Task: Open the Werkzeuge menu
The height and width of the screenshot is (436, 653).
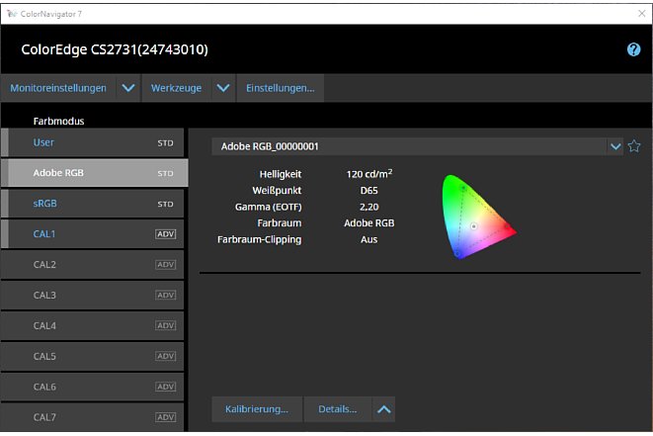Action: tap(176, 88)
